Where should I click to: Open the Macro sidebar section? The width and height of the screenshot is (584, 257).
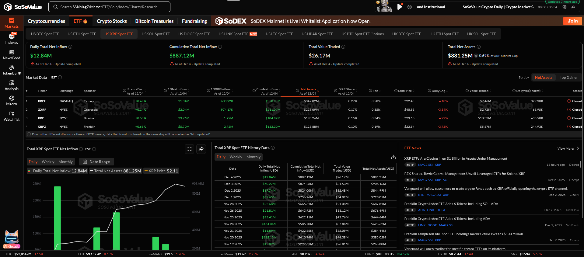(x=12, y=101)
